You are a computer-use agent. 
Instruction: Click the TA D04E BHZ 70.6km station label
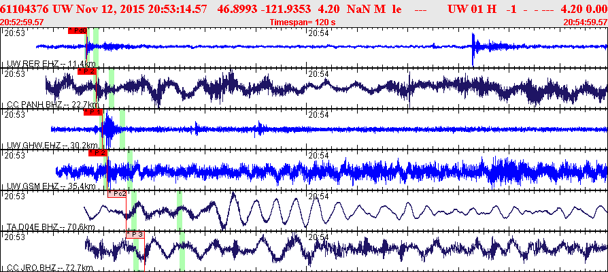pyautogui.click(x=51, y=226)
